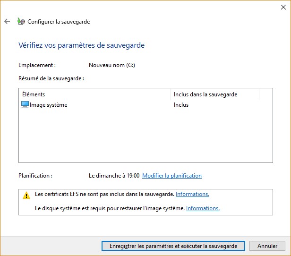The height and width of the screenshot is (256, 291).
Task: Cancel with the Annuler button
Action: coord(267,246)
